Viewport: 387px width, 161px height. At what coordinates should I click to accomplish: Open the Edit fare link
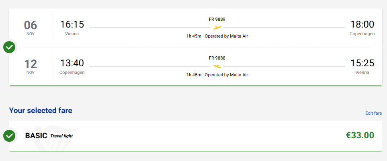[373, 113]
